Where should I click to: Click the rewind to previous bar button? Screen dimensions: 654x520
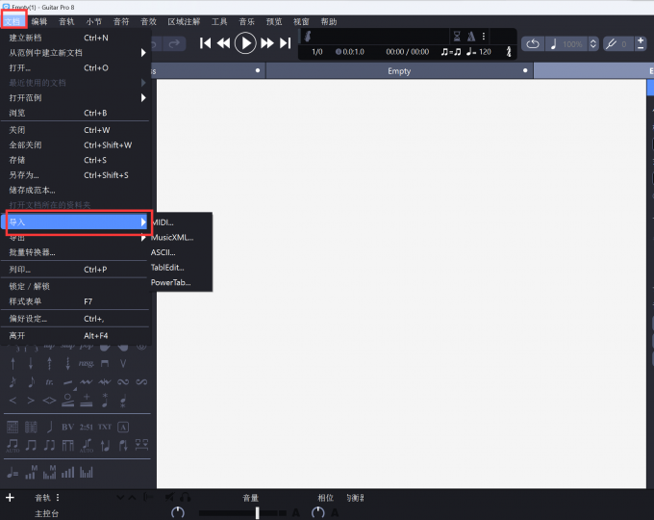click(223, 42)
